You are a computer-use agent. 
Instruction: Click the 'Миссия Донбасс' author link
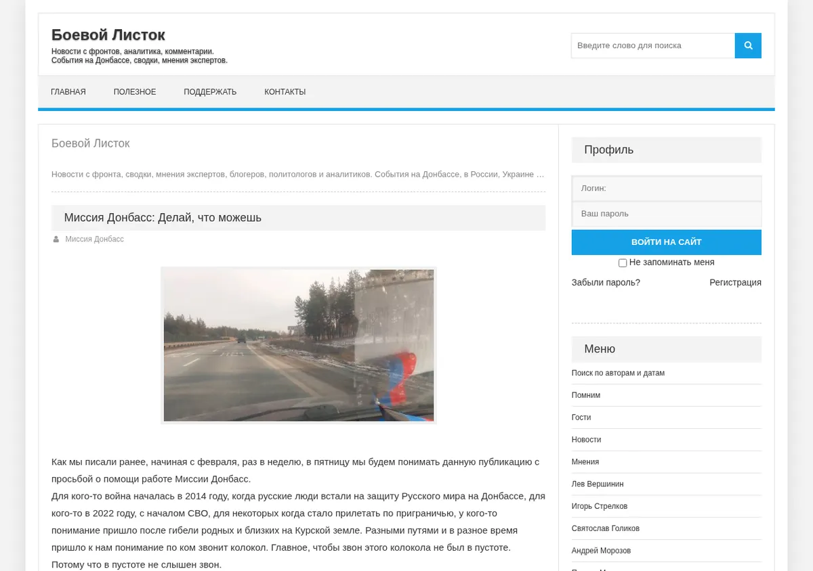94,239
